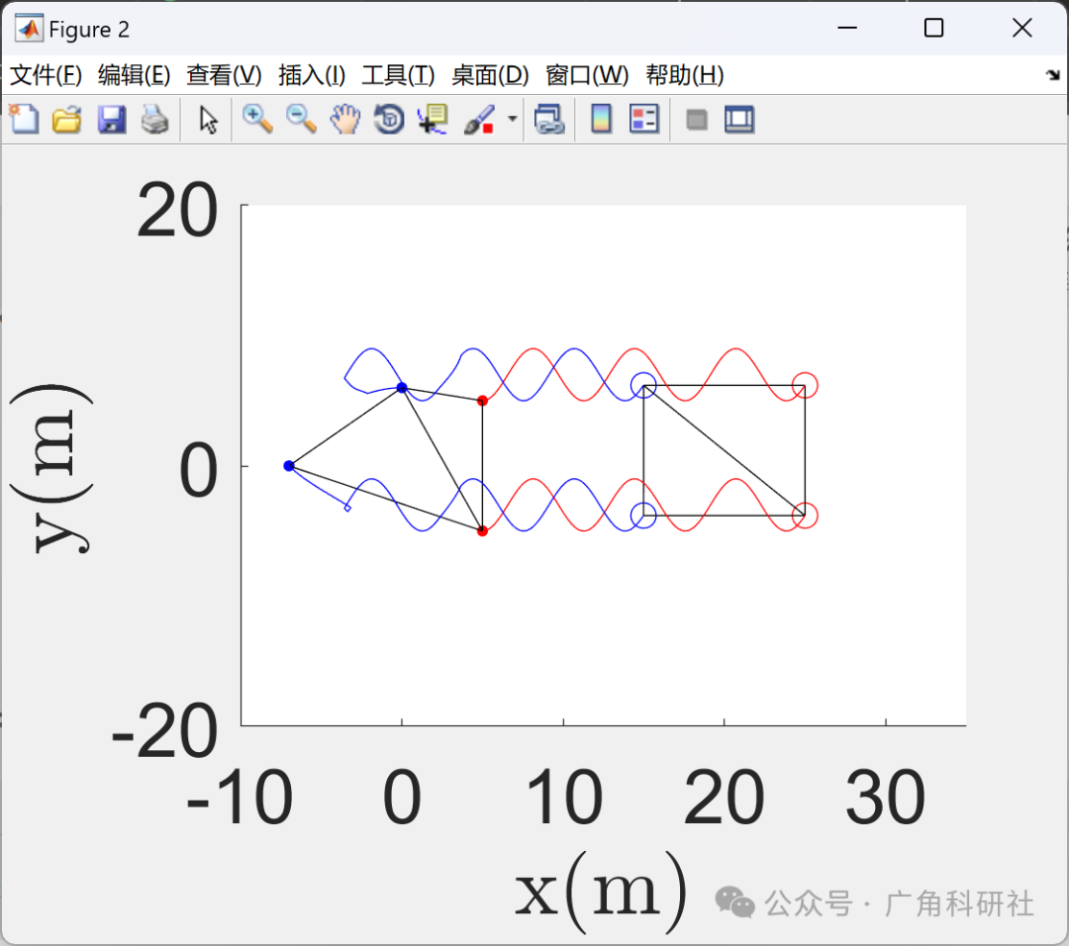Open the 插入(I) menu
This screenshot has height=946, width=1069.
[312, 75]
